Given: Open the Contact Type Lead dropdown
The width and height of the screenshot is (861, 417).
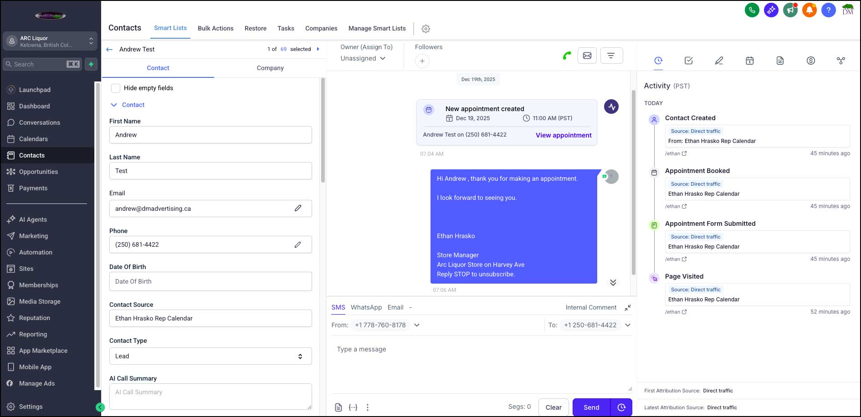Looking at the screenshot, I should point(210,356).
